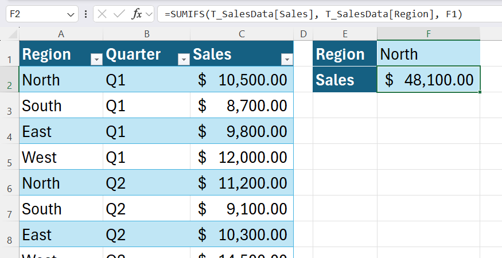Select column B header
Screen dimensions: 502x258
147,34
